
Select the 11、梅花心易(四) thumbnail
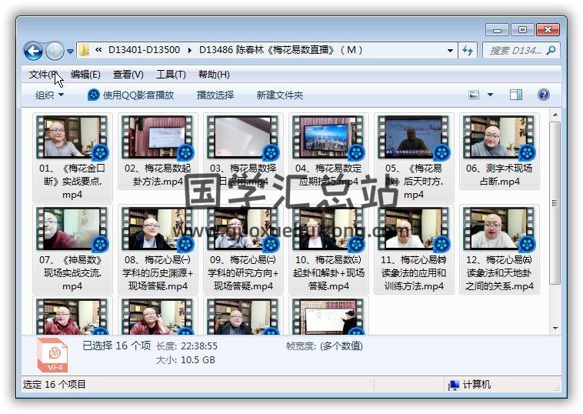(414, 229)
